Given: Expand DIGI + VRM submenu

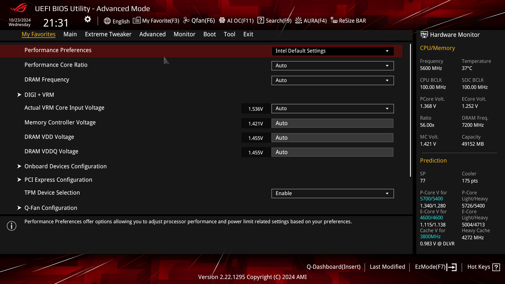Looking at the screenshot, I should pyautogui.click(x=39, y=95).
